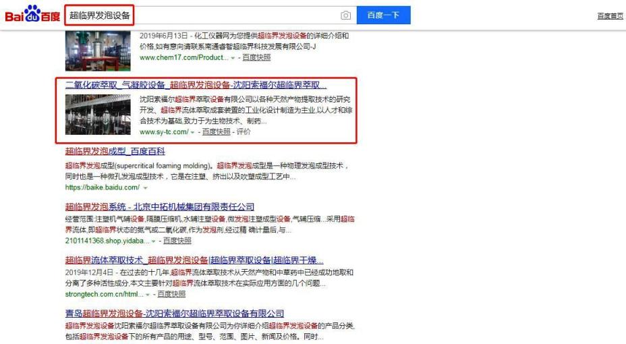626x344 pixels.
Task: Click strongtech.com.cn/html URL text
Action: click(x=104, y=294)
